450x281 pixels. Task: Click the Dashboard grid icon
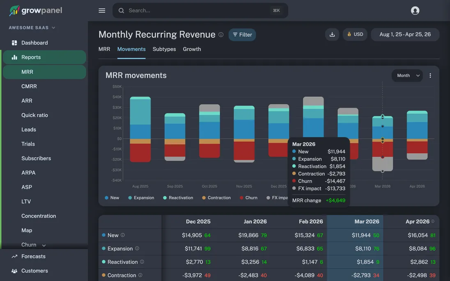pyautogui.click(x=14, y=43)
